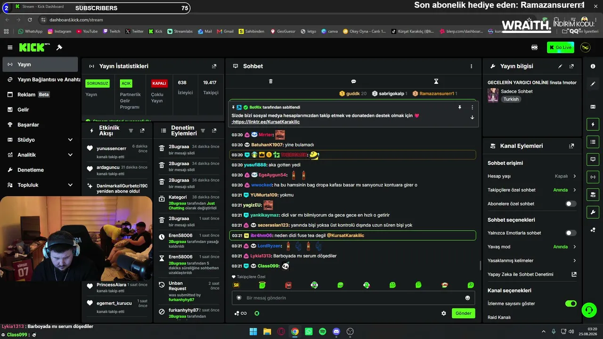Expand the pinned message with down arrow

coord(472,117)
